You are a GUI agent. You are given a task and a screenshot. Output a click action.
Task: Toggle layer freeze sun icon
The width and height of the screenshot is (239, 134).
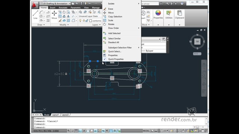click(x=84, y=21)
